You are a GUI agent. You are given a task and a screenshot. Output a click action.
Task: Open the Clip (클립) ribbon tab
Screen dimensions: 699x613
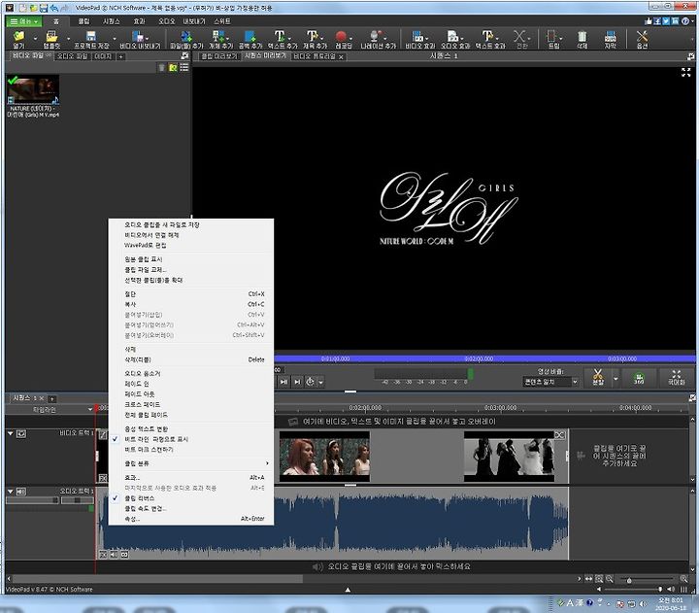tap(83, 21)
